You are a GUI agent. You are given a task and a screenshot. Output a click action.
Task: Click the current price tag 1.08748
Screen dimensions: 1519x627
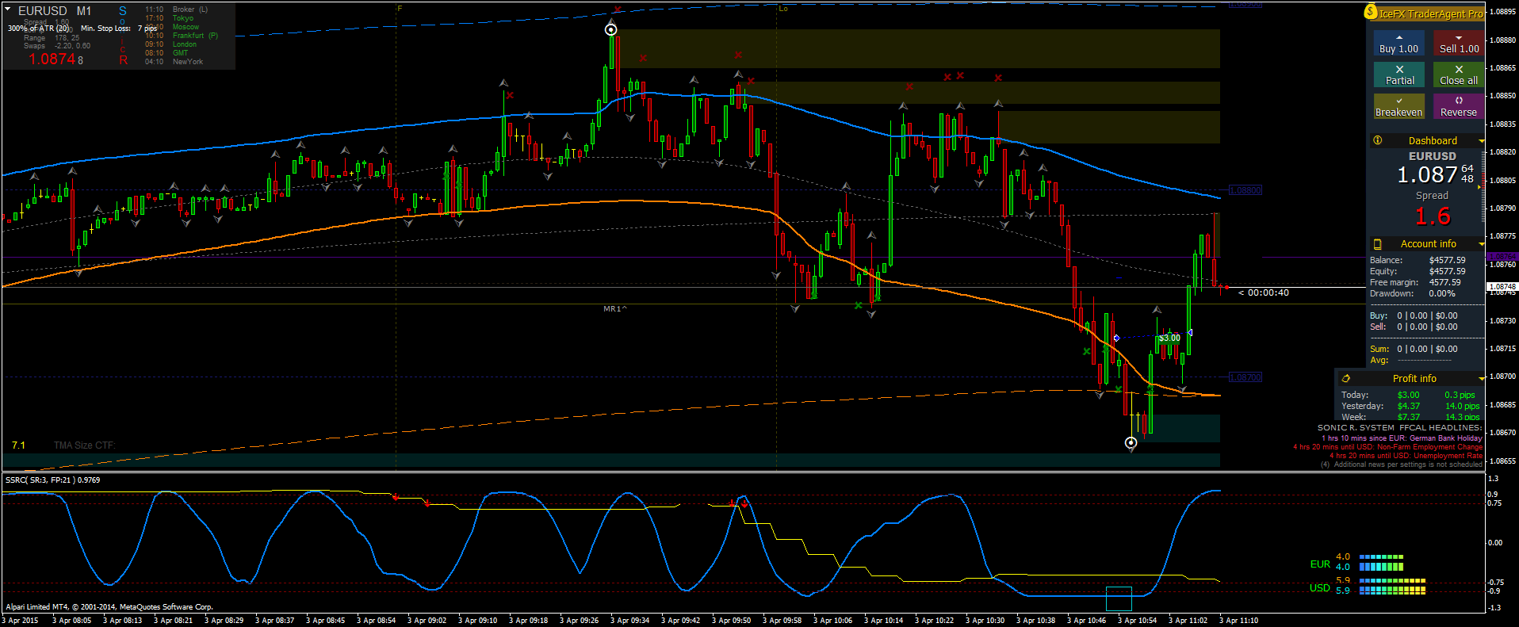[1502, 287]
